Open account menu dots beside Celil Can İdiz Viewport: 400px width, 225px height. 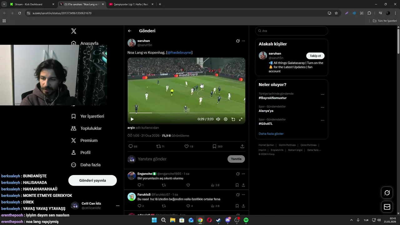click(118, 206)
